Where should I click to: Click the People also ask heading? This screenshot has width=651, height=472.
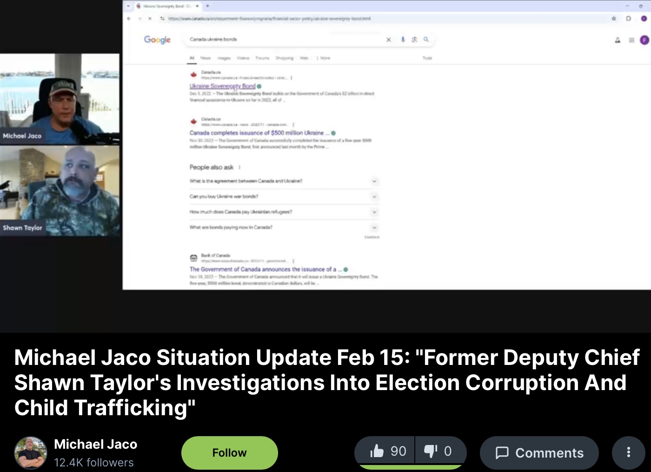tap(211, 167)
